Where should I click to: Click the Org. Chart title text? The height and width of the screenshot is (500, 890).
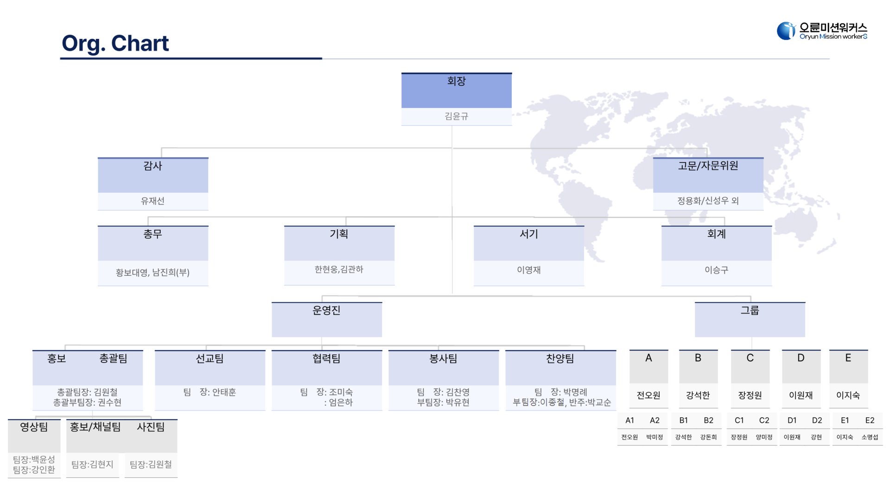coord(115,44)
